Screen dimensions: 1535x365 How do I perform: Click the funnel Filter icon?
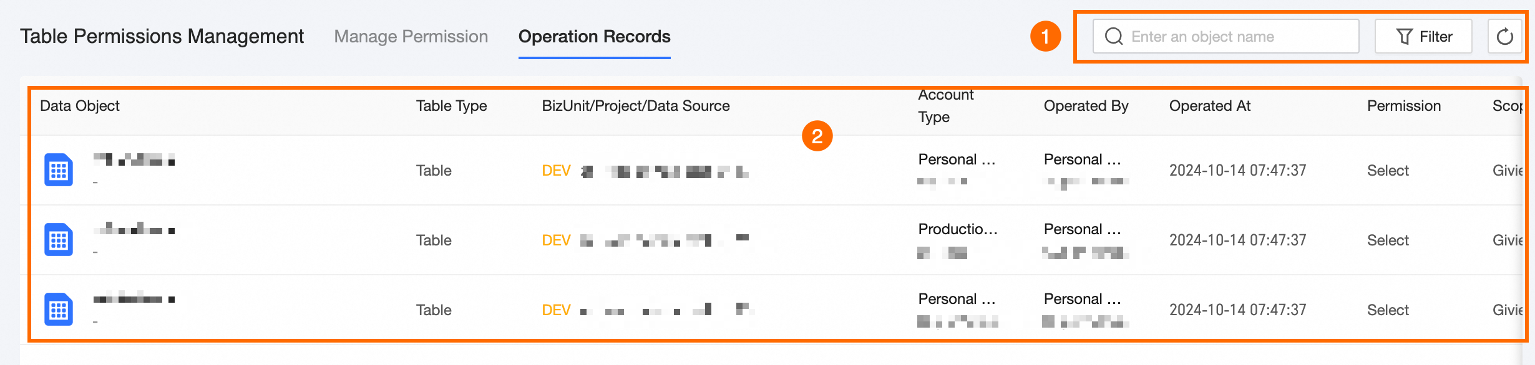pos(1404,37)
